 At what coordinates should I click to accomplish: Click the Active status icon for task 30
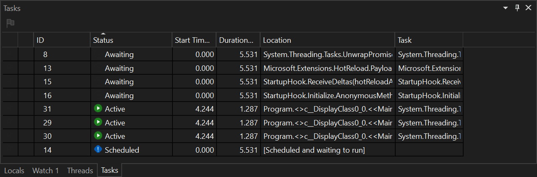click(x=98, y=136)
